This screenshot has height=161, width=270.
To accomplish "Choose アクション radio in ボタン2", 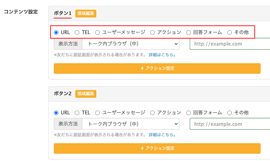I will pos(152,113).
